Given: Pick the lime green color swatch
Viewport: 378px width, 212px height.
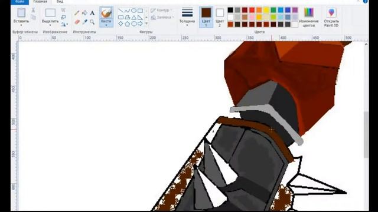Looking at the screenshot, I should [273, 17].
